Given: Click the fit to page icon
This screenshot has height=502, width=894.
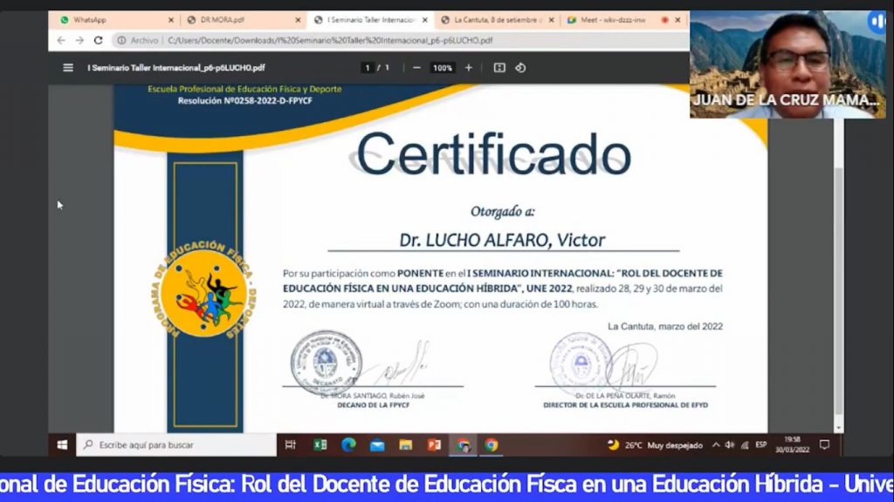Looking at the screenshot, I should [499, 68].
